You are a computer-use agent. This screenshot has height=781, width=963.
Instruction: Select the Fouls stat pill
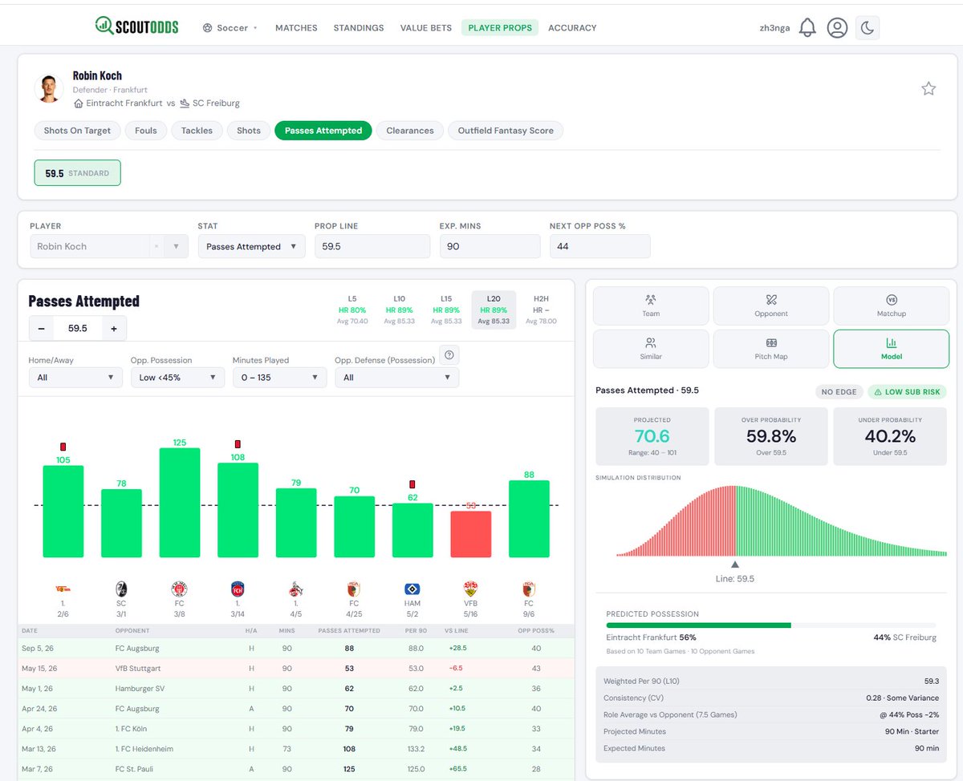pyautogui.click(x=146, y=131)
